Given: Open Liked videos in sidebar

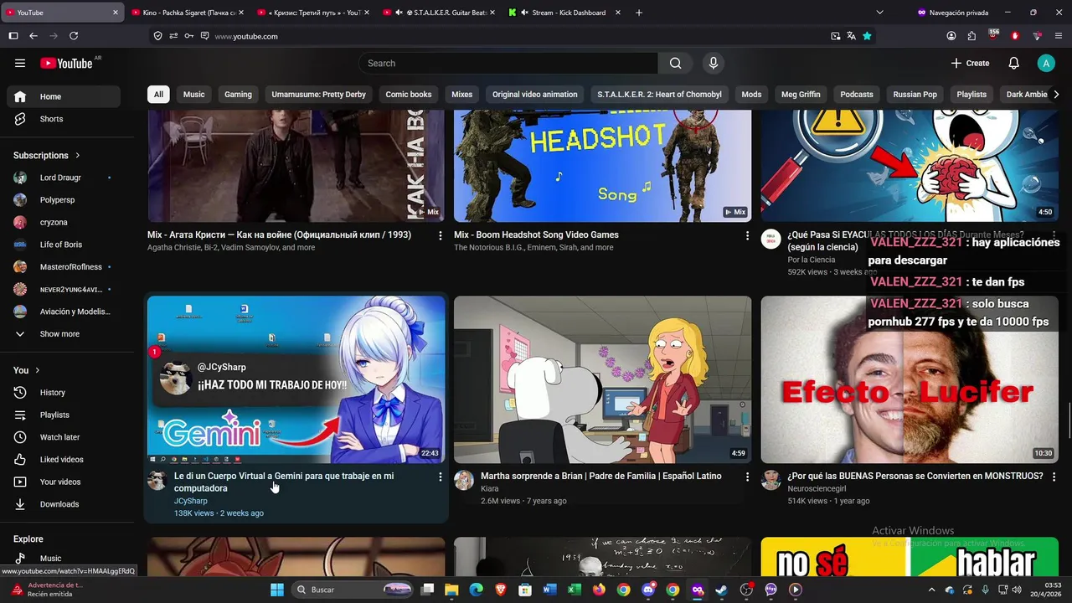Looking at the screenshot, I should (x=64, y=460).
